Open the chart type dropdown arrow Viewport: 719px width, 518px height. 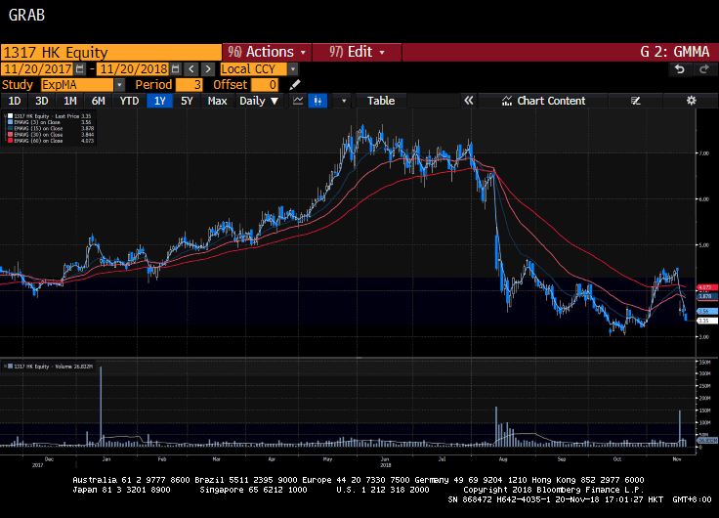point(344,101)
